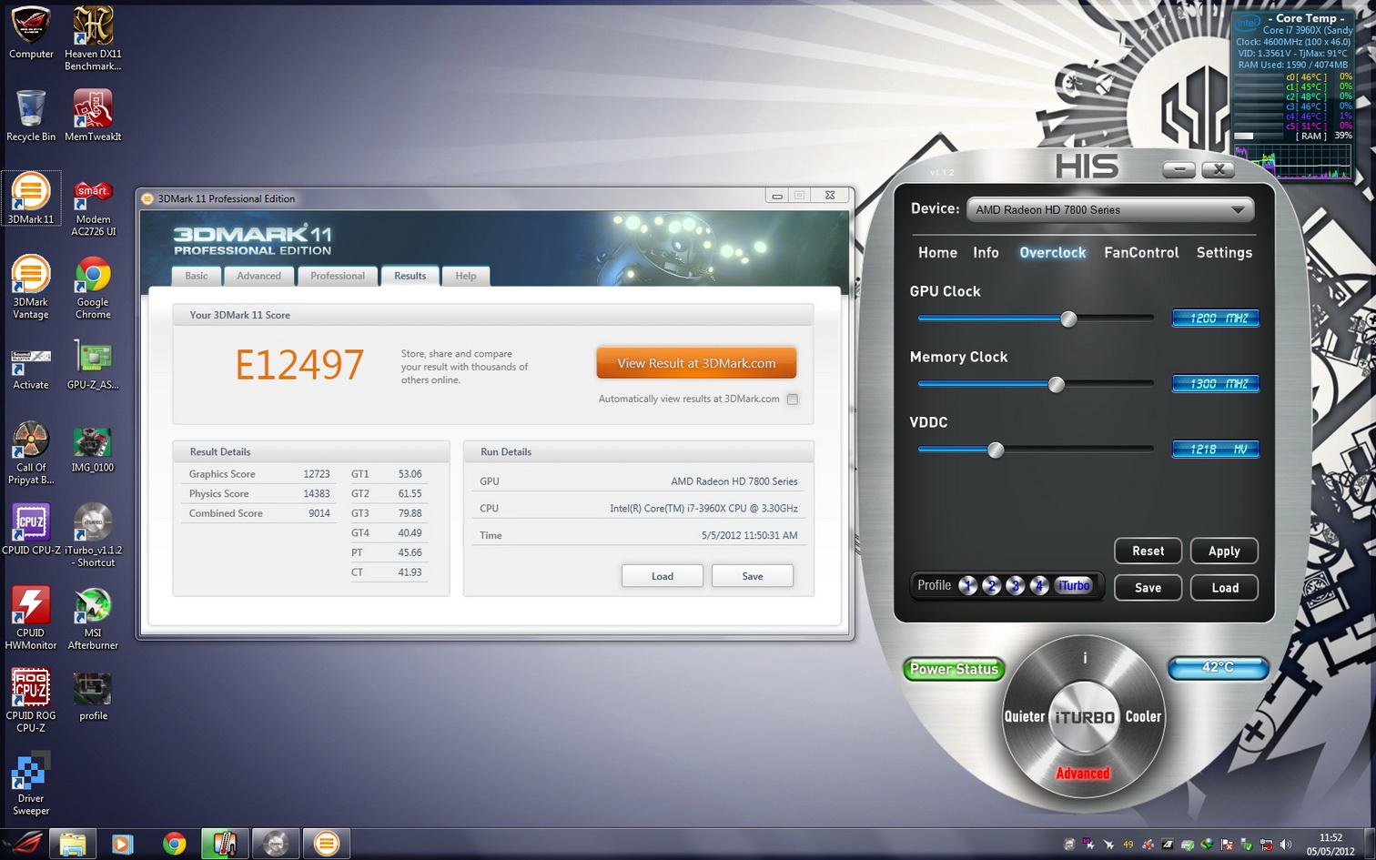Screen dimensions: 1376x860
Task: Click the VDDC slider handle
Action: coord(997,450)
